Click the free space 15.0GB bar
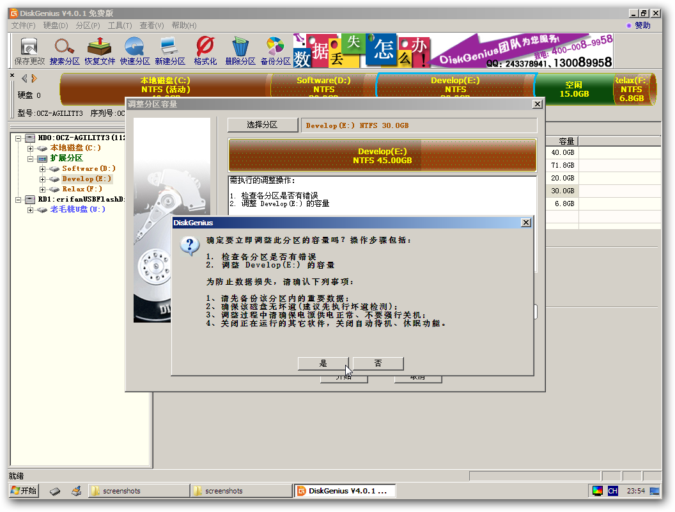The height and width of the screenshot is (512, 675). (574, 89)
